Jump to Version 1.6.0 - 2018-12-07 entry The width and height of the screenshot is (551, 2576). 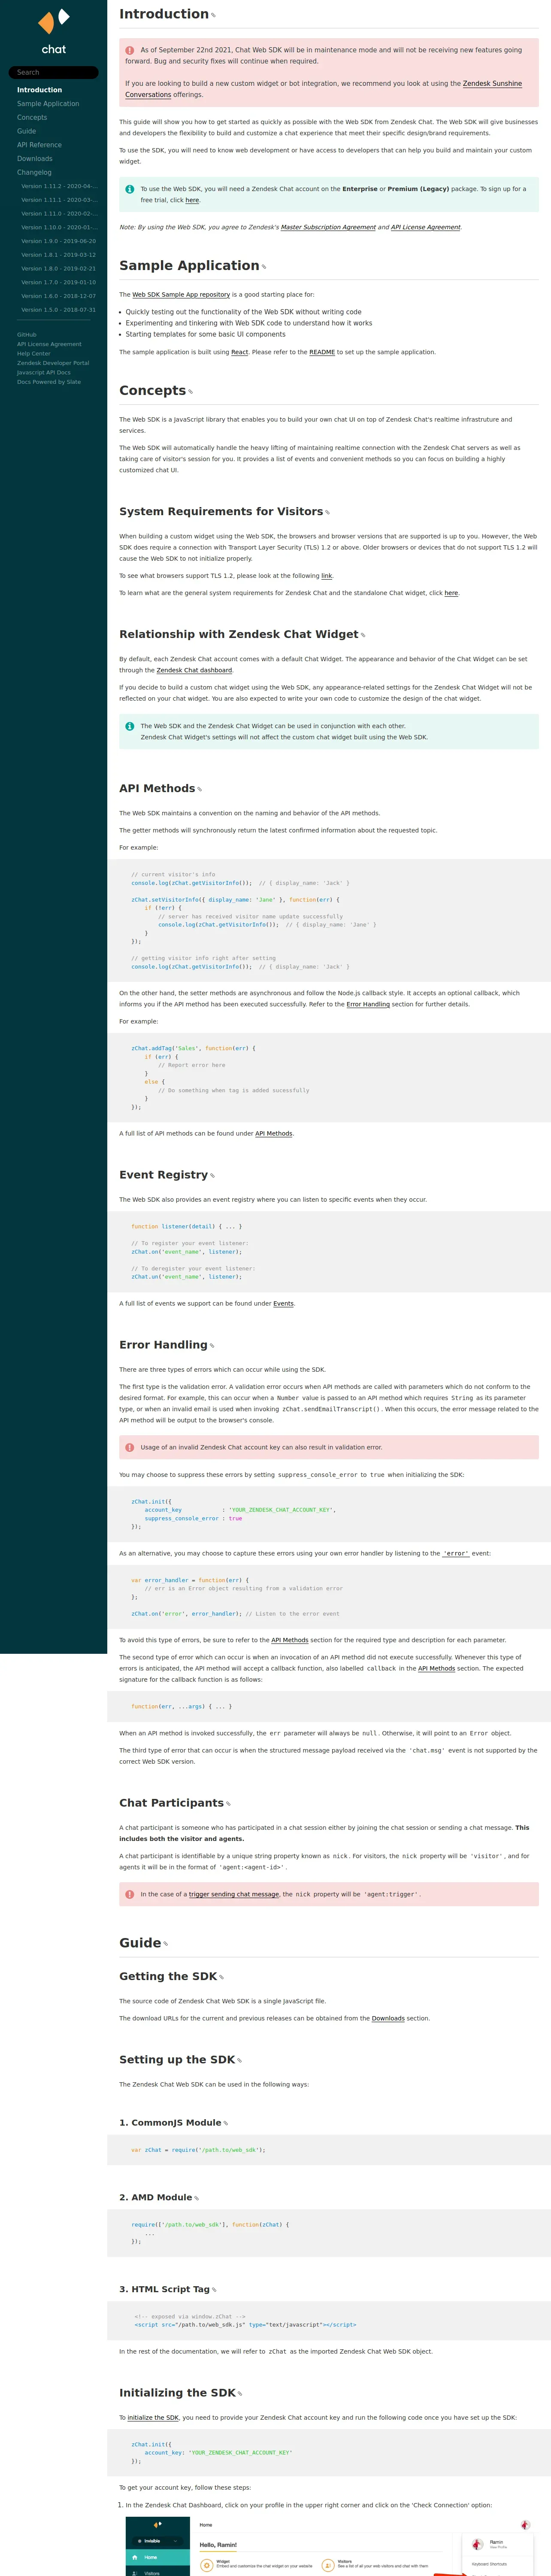tap(58, 296)
